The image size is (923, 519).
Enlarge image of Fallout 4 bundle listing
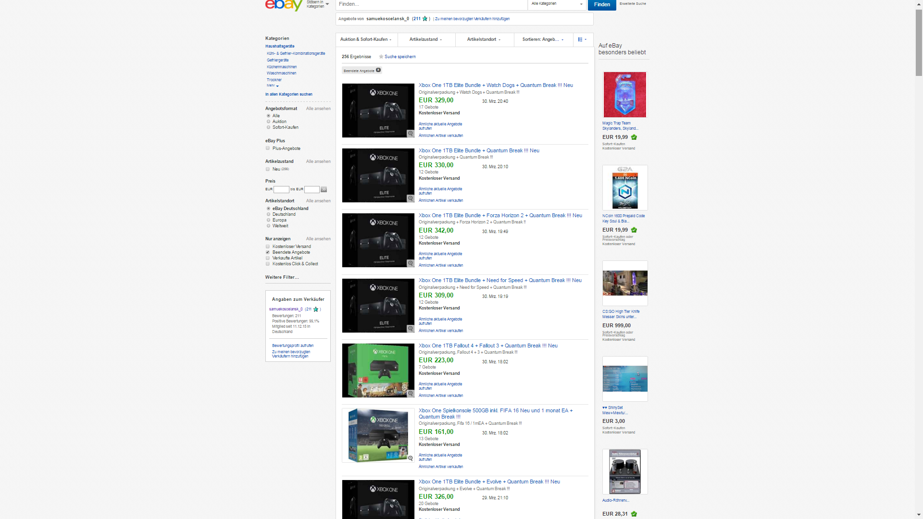(x=411, y=394)
